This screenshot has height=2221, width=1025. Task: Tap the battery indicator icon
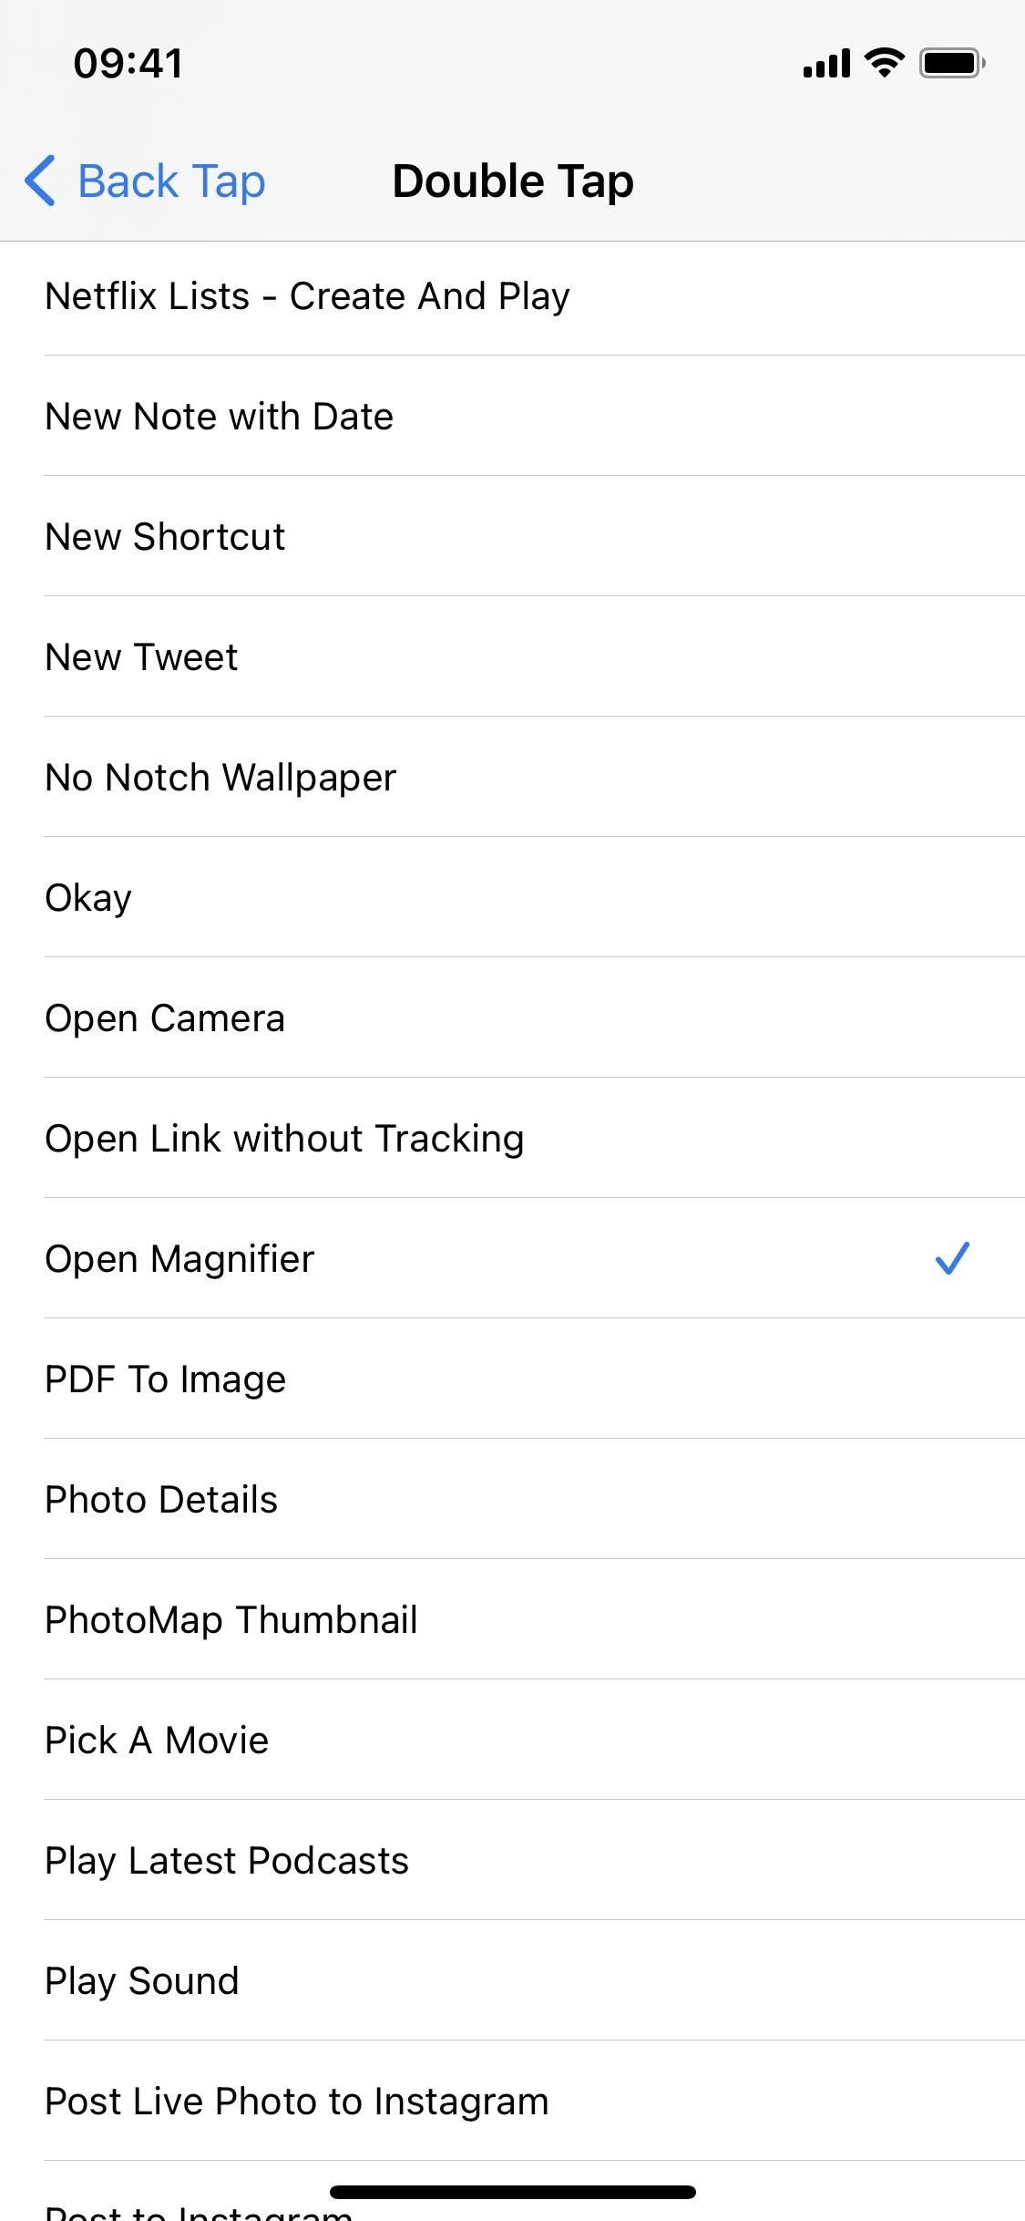point(952,63)
